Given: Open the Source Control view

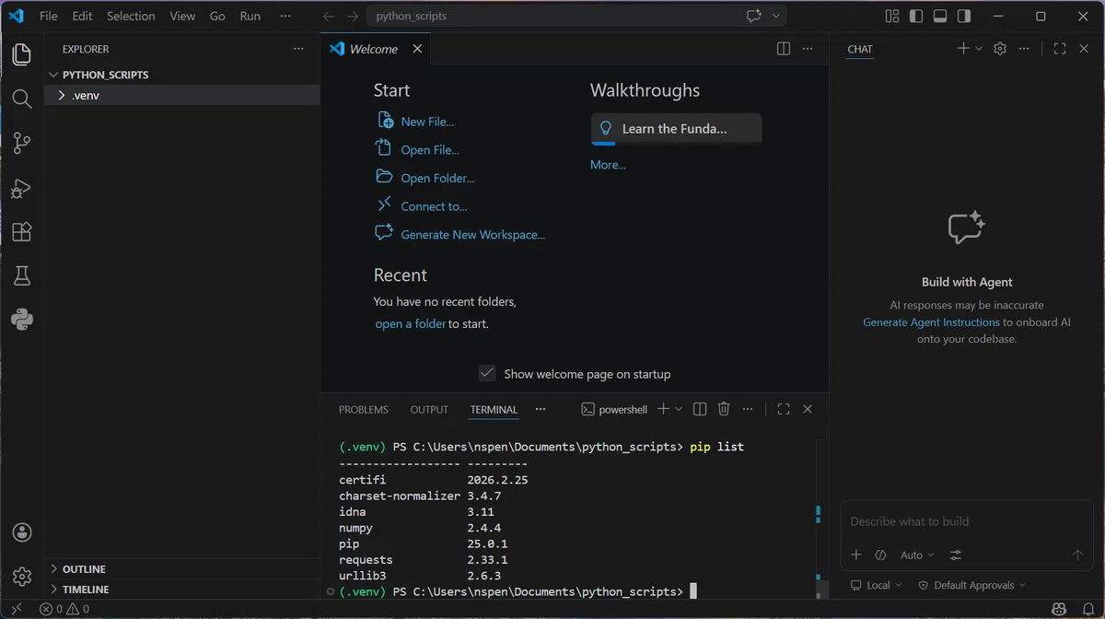Looking at the screenshot, I should 22,143.
